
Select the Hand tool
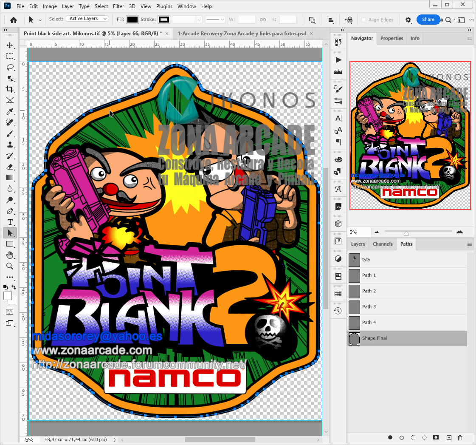coord(10,255)
